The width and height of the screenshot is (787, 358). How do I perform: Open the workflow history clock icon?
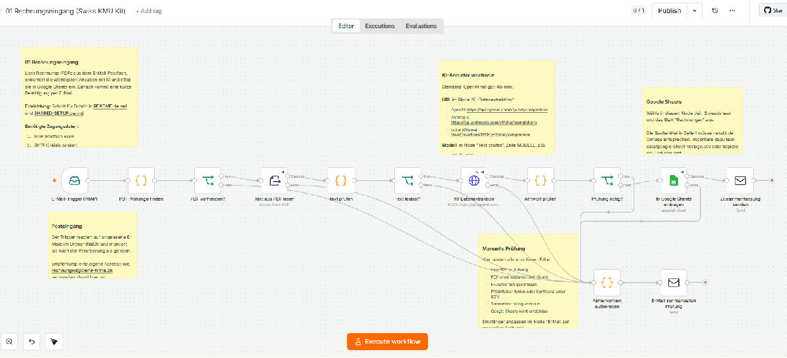pos(715,10)
